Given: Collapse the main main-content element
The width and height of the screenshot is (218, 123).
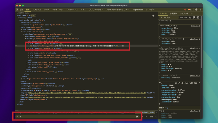Looking at the screenshot, I should tap(20, 27).
